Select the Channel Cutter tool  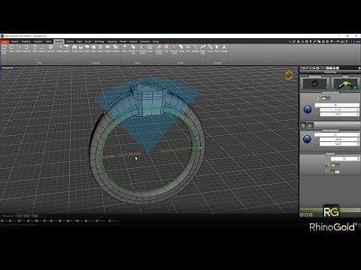coord(142,49)
